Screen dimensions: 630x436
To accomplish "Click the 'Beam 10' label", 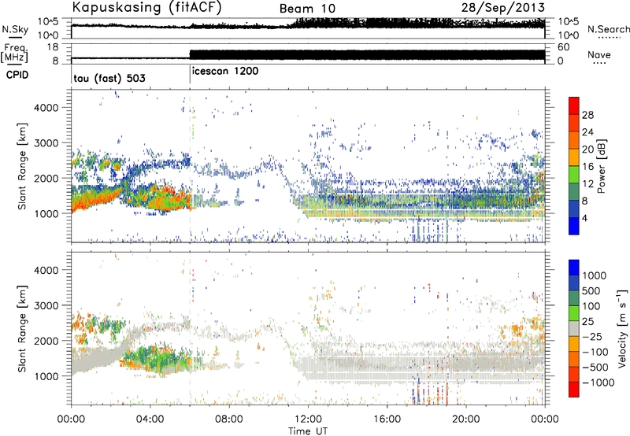I will [307, 9].
